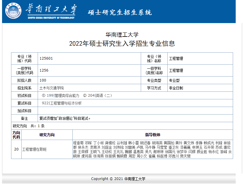Screen dimensions: 243x187
Task: Select the remark text about 政治理论 written test
Action: pos(65,118)
